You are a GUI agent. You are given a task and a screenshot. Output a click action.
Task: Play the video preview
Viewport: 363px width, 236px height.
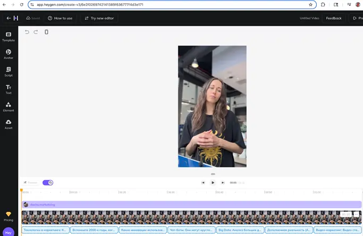click(213, 182)
